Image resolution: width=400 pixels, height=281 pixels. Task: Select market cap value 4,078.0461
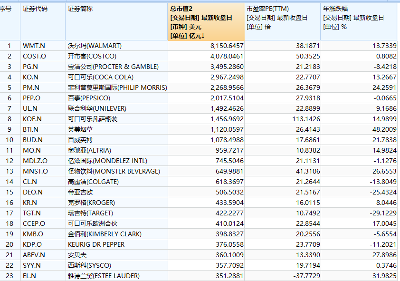(227, 57)
